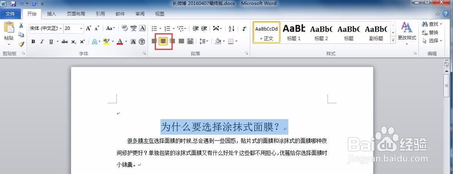453x174 pixels.
Task: Click the Shading paint bucket icon
Action: 218,41
